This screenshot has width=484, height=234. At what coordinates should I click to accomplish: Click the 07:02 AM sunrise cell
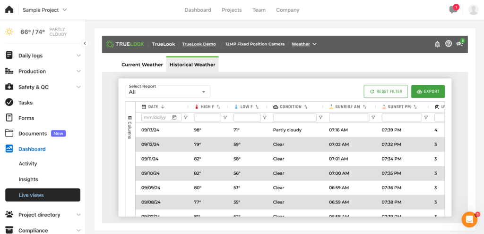pos(338,144)
